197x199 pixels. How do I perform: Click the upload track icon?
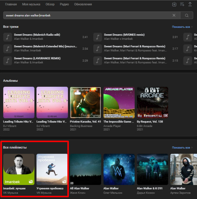tap(190, 4)
